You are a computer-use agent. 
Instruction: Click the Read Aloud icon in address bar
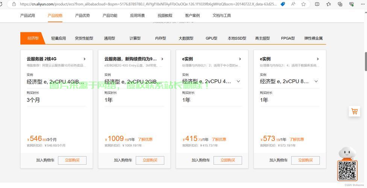tap(294, 4)
